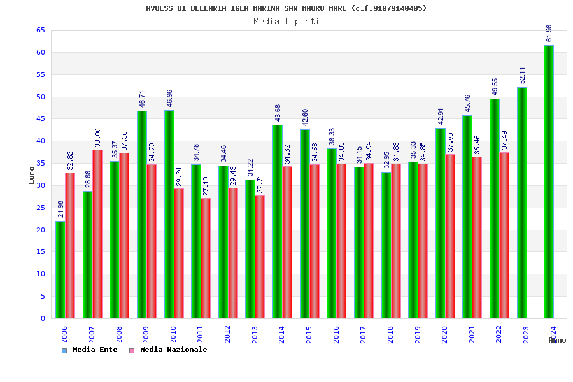
Task: Select the red 2017 bar valued 34.94
Action: click(x=369, y=241)
